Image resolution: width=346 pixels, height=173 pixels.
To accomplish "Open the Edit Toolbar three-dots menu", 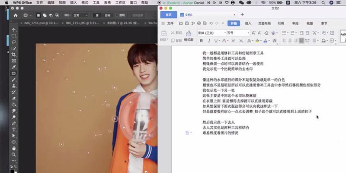I will click(14, 160).
